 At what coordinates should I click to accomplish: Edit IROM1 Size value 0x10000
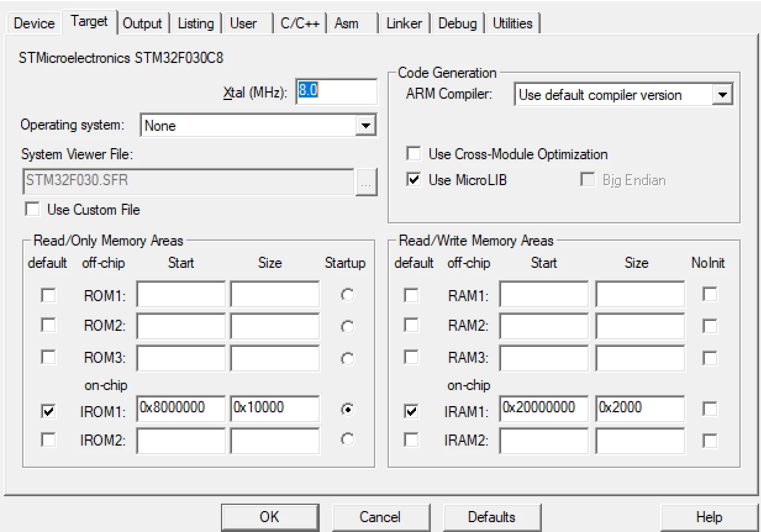click(275, 409)
